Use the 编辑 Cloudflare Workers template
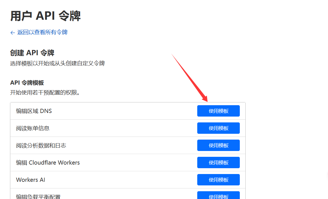 (x=218, y=163)
